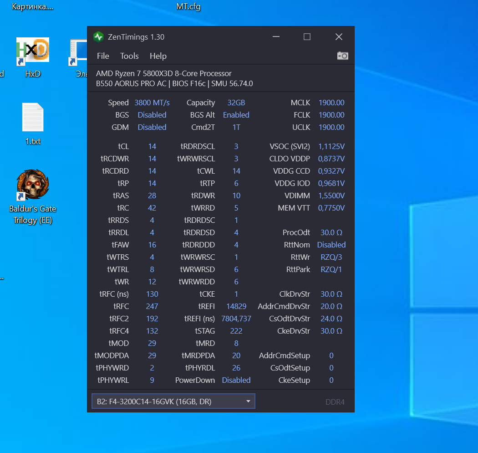
Task: Click the Cmd2T value 1T
Action: point(236,127)
